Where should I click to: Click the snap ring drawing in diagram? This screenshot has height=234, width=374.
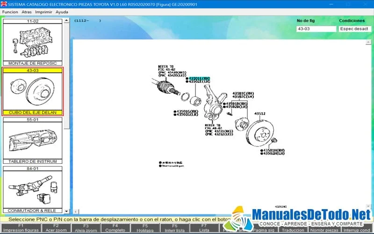(185, 97)
